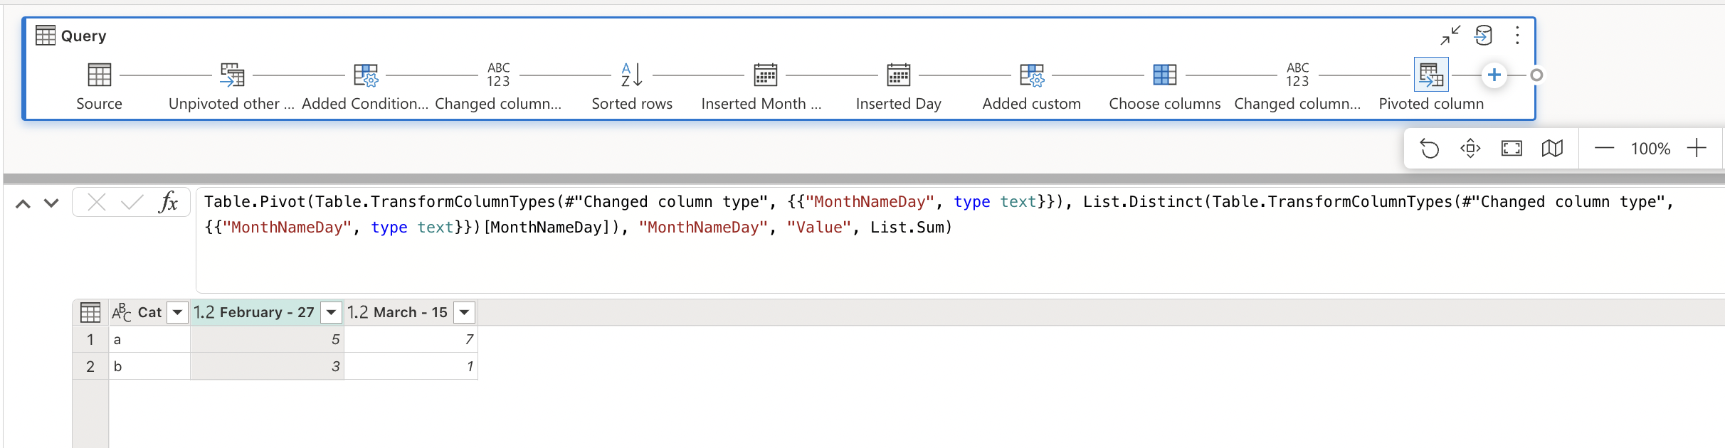1725x448 pixels.
Task: Add a new step with plus button
Action: point(1494,75)
